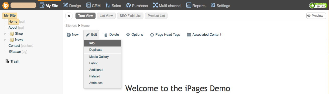
Task: Click the Edit dropdown toolbar button
Action: point(91,35)
